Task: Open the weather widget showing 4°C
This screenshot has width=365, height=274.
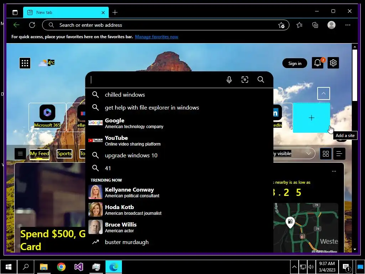Action: click(47, 63)
